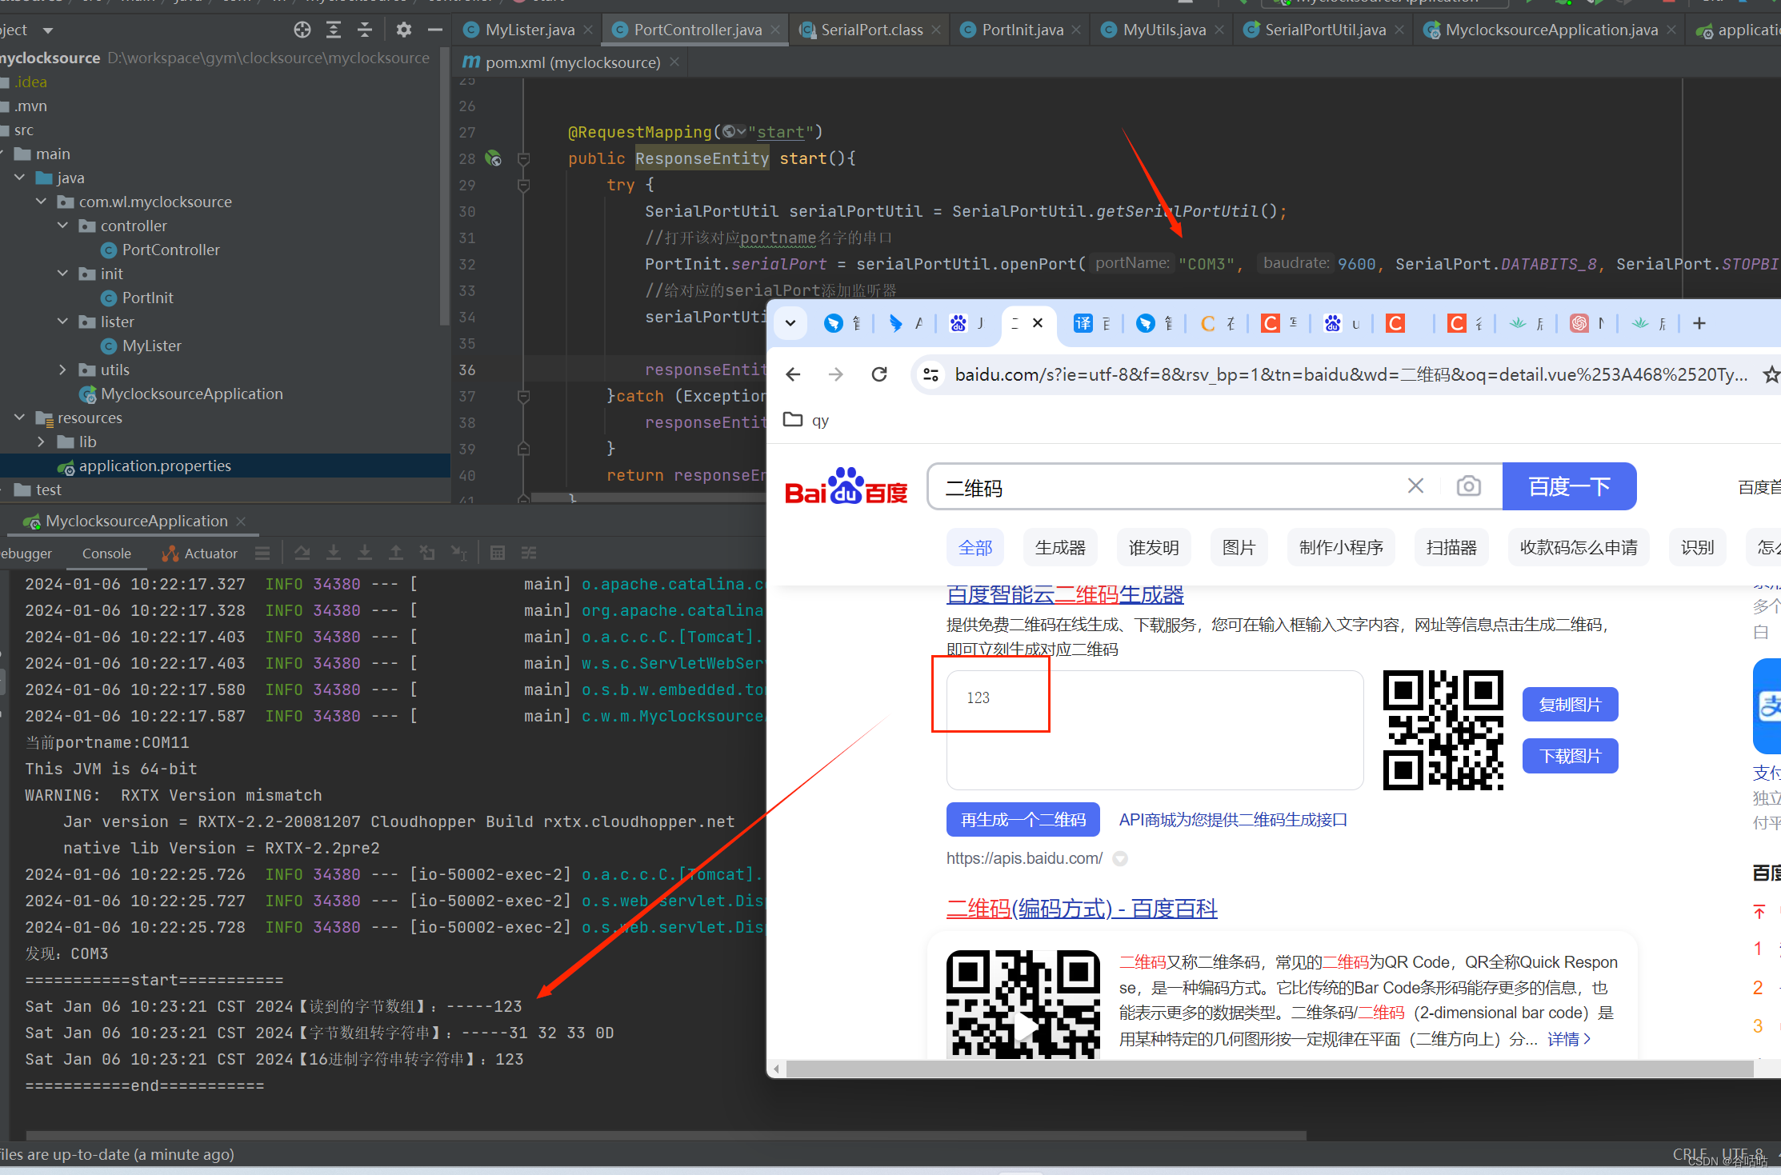The width and height of the screenshot is (1781, 1175).
Task: Click step out icon in debug toolbar
Action: (x=396, y=554)
